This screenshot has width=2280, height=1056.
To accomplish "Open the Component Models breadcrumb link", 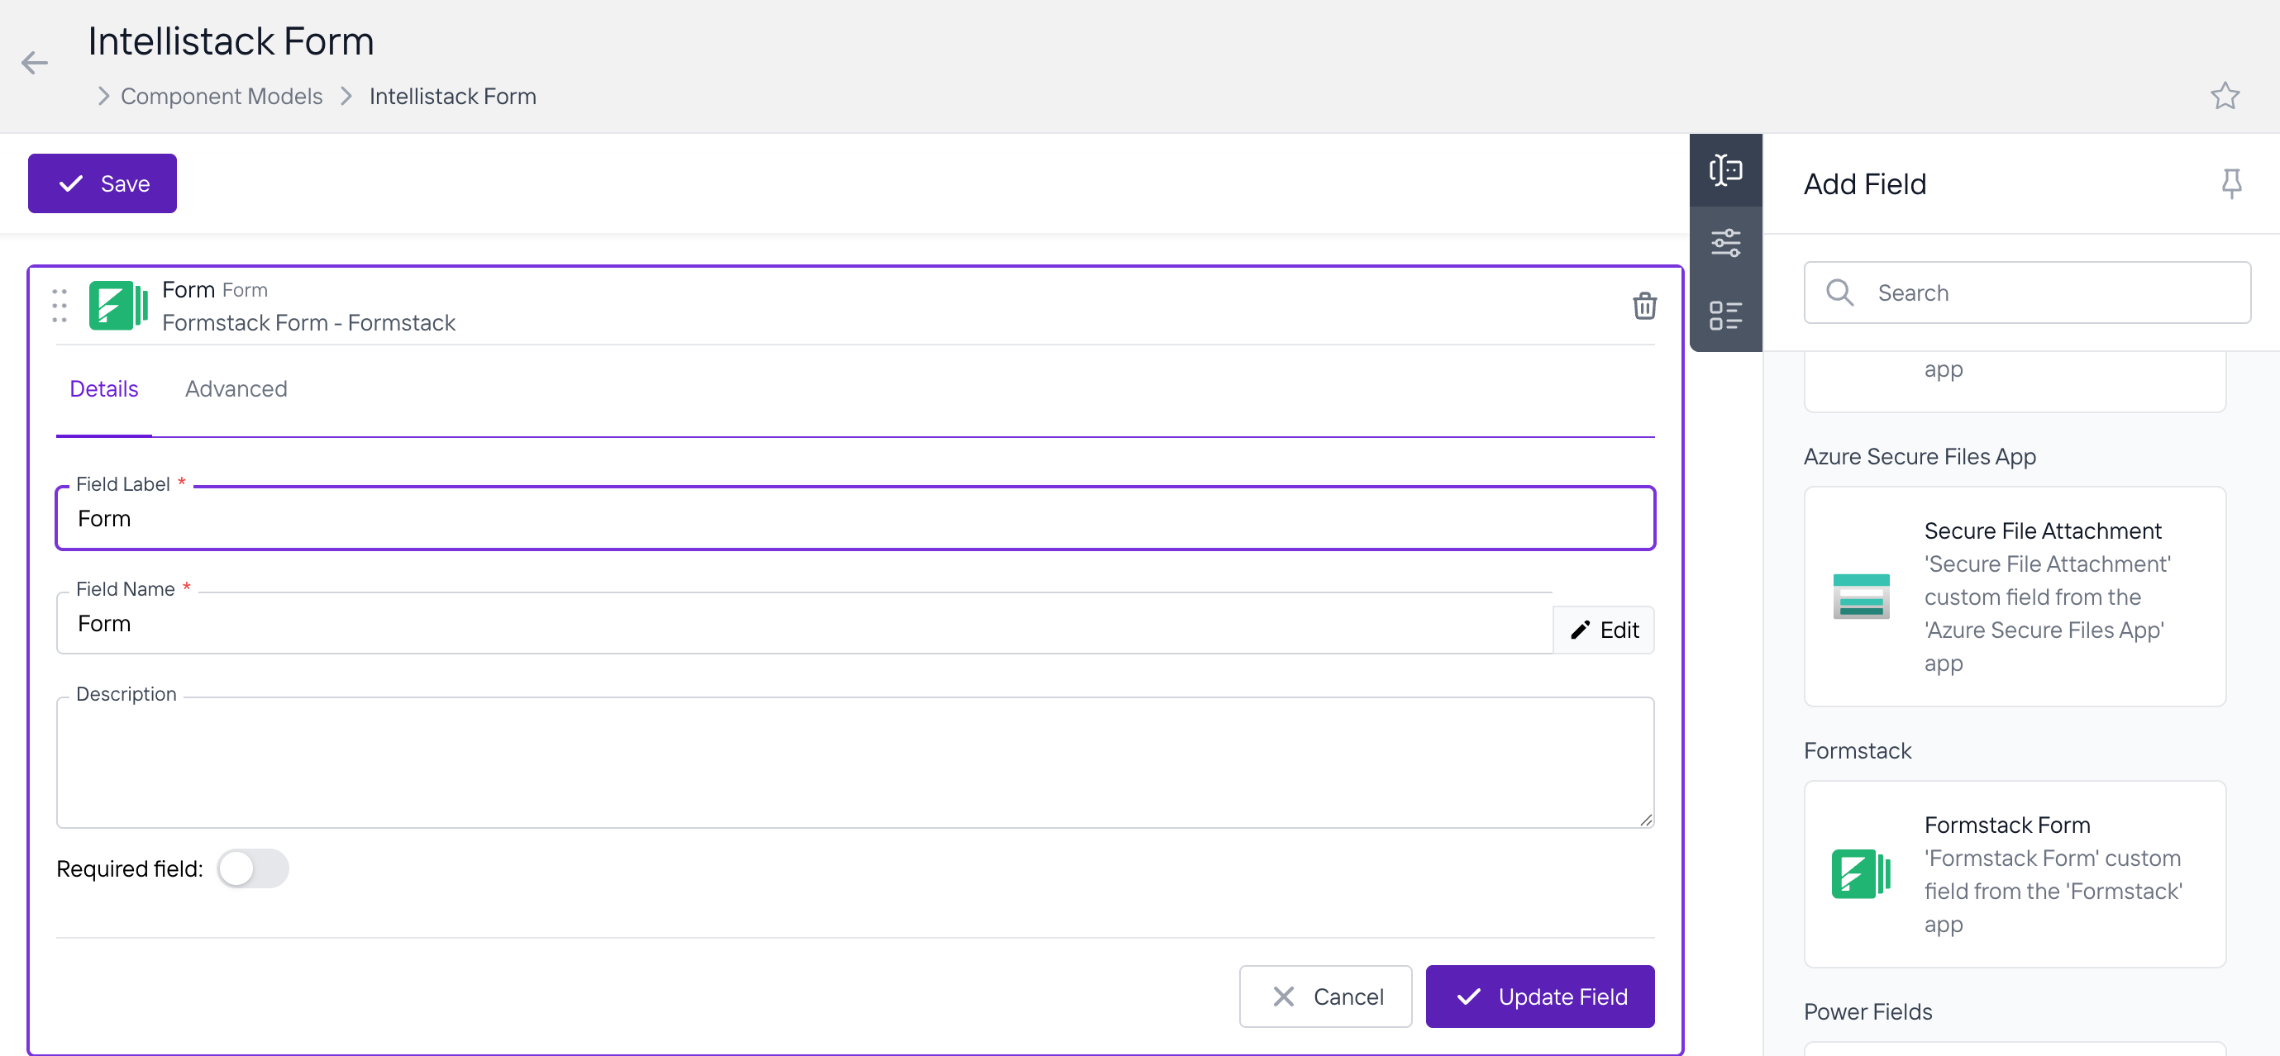I will pyautogui.click(x=222, y=97).
